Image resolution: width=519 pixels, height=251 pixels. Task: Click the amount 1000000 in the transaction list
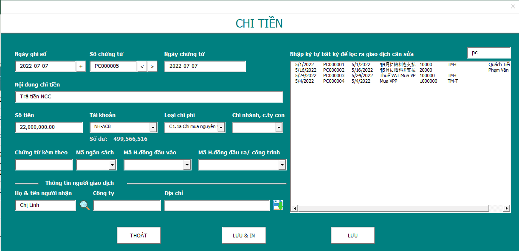click(x=428, y=81)
